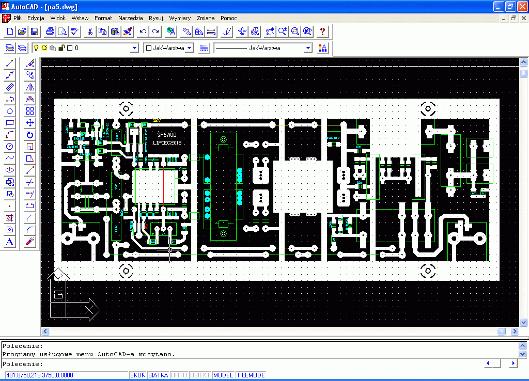Click the Text tool (letter A)
The height and width of the screenshot is (381, 529).
[x=9, y=242]
